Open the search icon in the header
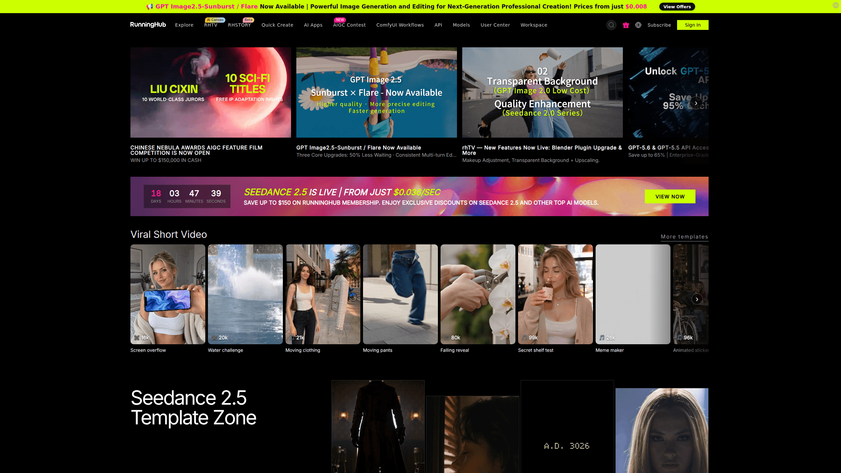Viewport: 841px width, 473px height. (611, 25)
